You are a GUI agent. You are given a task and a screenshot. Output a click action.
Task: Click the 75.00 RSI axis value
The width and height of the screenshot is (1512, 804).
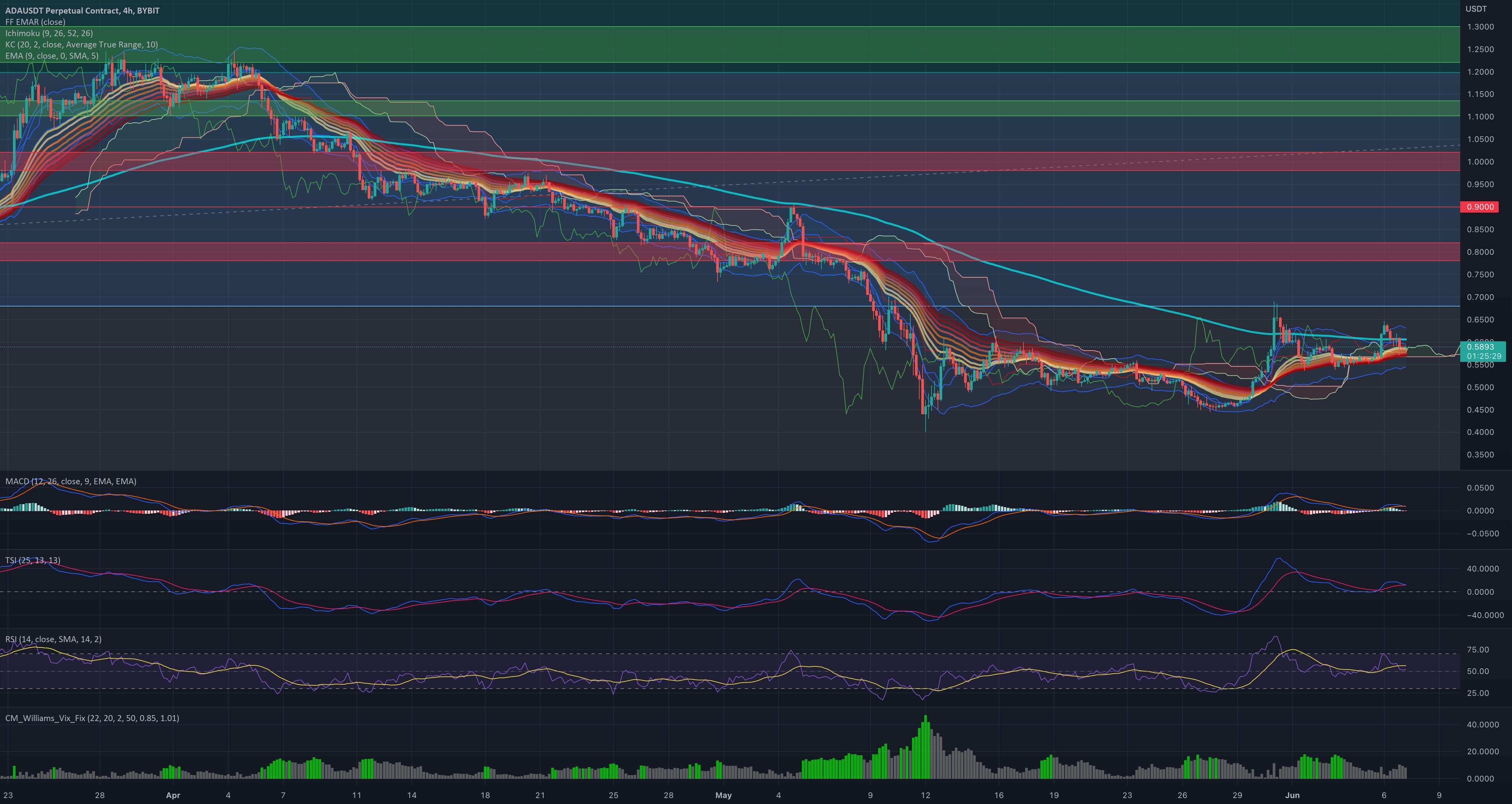(1478, 650)
